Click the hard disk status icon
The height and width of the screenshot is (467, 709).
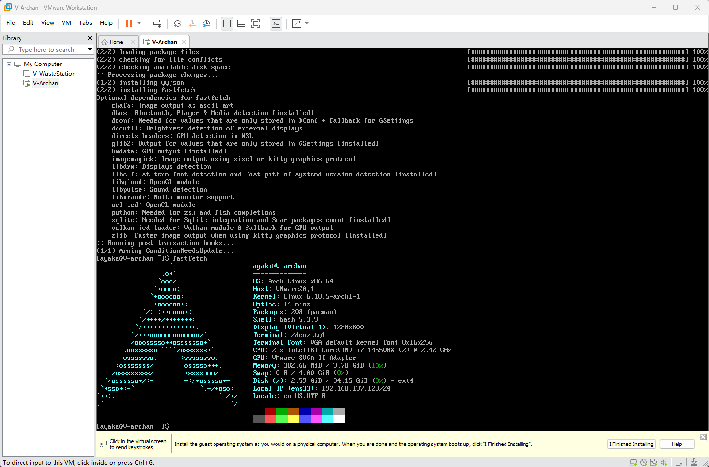pos(634,462)
